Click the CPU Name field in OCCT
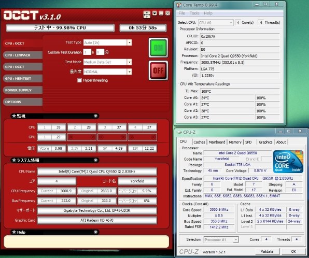This screenshot has width=309, height=258. click(x=97, y=171)
